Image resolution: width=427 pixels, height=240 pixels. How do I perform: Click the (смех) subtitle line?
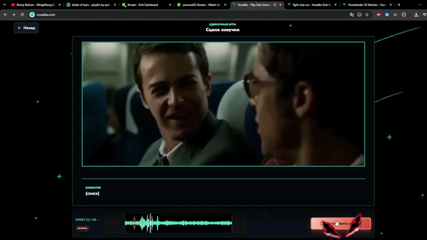click(x=92, y=193)
